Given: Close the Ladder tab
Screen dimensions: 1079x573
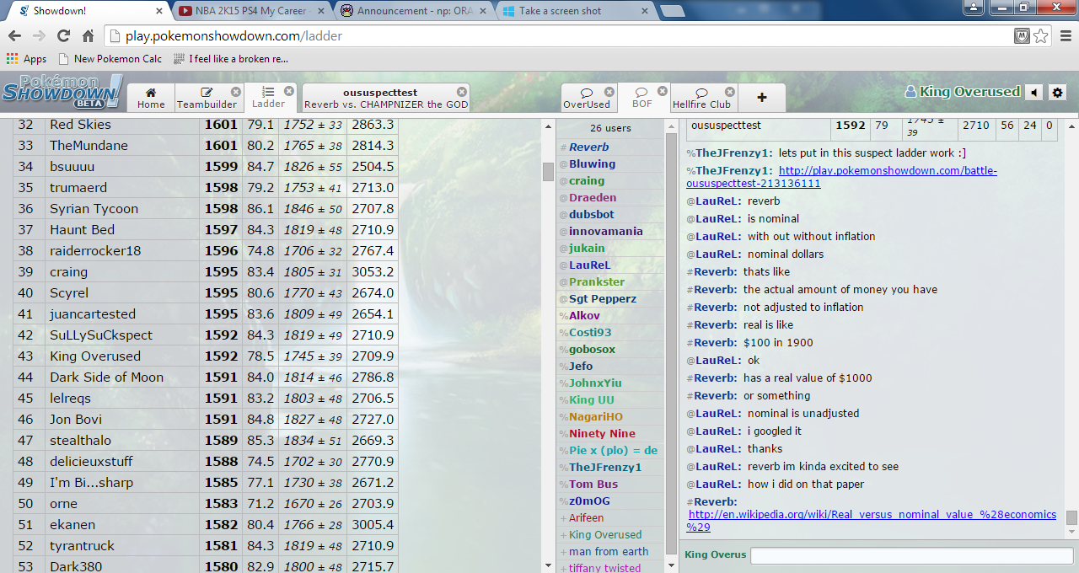Looking at the screenshot, I should [x=289, y=91].
